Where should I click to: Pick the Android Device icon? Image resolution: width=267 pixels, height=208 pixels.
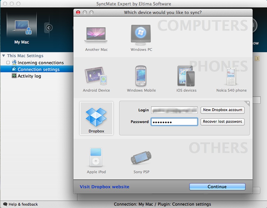click(96, 76)
